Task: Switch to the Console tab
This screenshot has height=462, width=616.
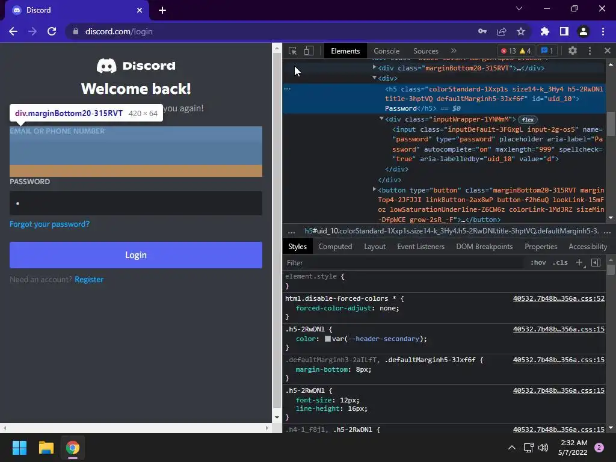Action: click(387, 51)
